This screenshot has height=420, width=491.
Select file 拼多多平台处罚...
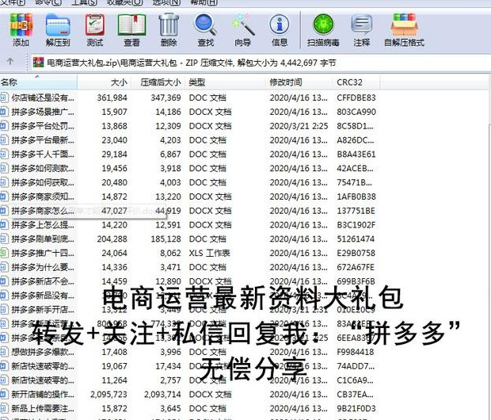pos(43,126)
